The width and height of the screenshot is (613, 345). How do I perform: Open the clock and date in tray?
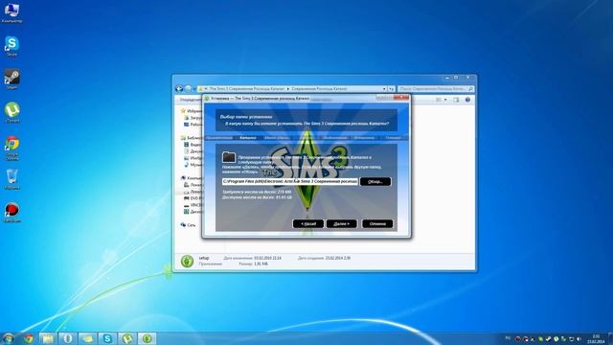coord(596,338)
